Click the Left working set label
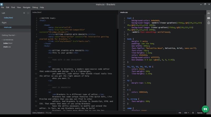Screen dimensions: 211x117 tap(3, 13)
